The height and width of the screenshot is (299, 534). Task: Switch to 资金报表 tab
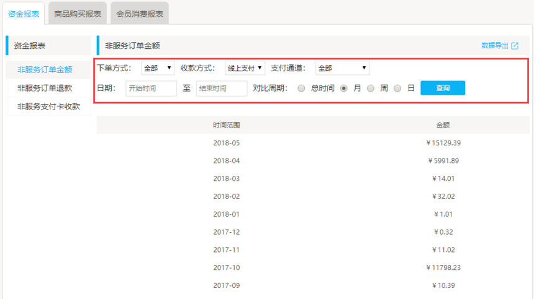[x=24, y=14]
